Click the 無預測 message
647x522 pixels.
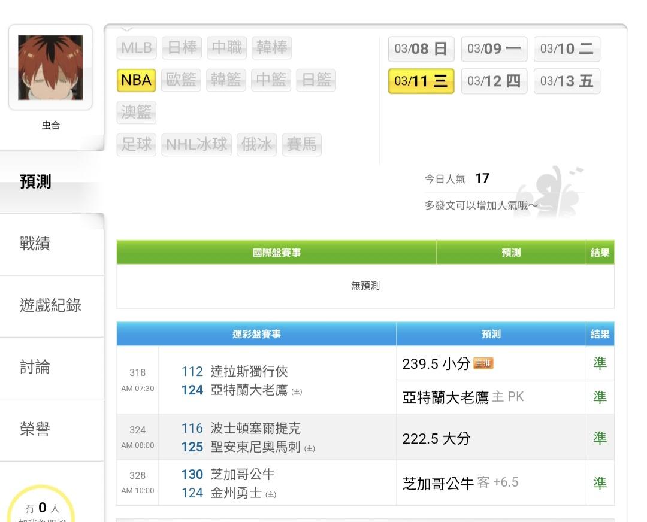[365, 286]
